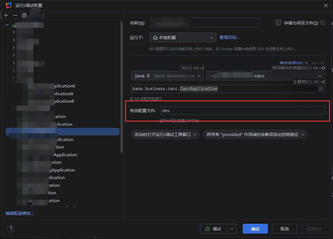333x239 pixels.
Task: Expand the second collapsed child tree node
Action: [x=14, y=40]
